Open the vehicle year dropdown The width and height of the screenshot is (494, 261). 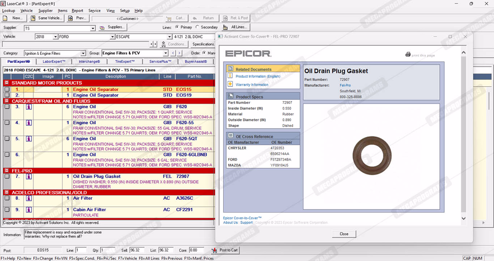click(x=55, y=37)
